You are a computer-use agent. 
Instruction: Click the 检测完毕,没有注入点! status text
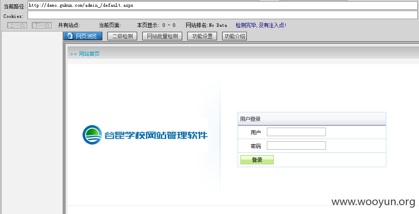point(261,26)
